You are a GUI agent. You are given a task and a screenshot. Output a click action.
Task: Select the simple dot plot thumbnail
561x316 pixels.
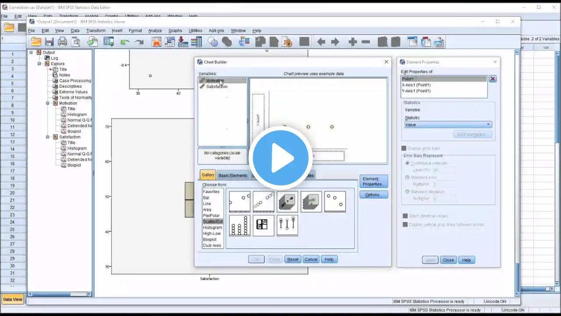click(240, 225)
